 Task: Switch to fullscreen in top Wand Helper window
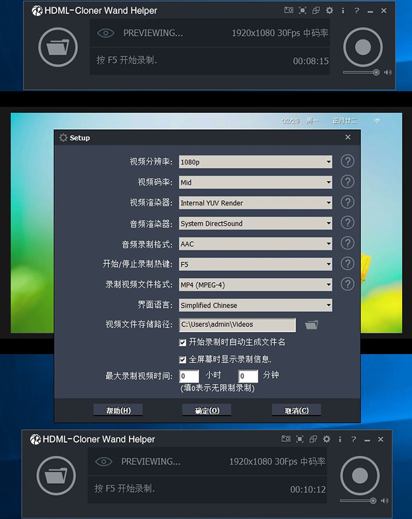[x=303, y=10]
